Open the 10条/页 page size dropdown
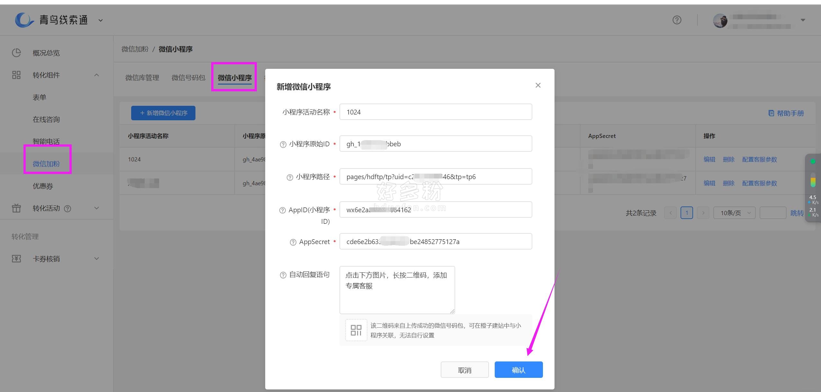 click(734, 213)
